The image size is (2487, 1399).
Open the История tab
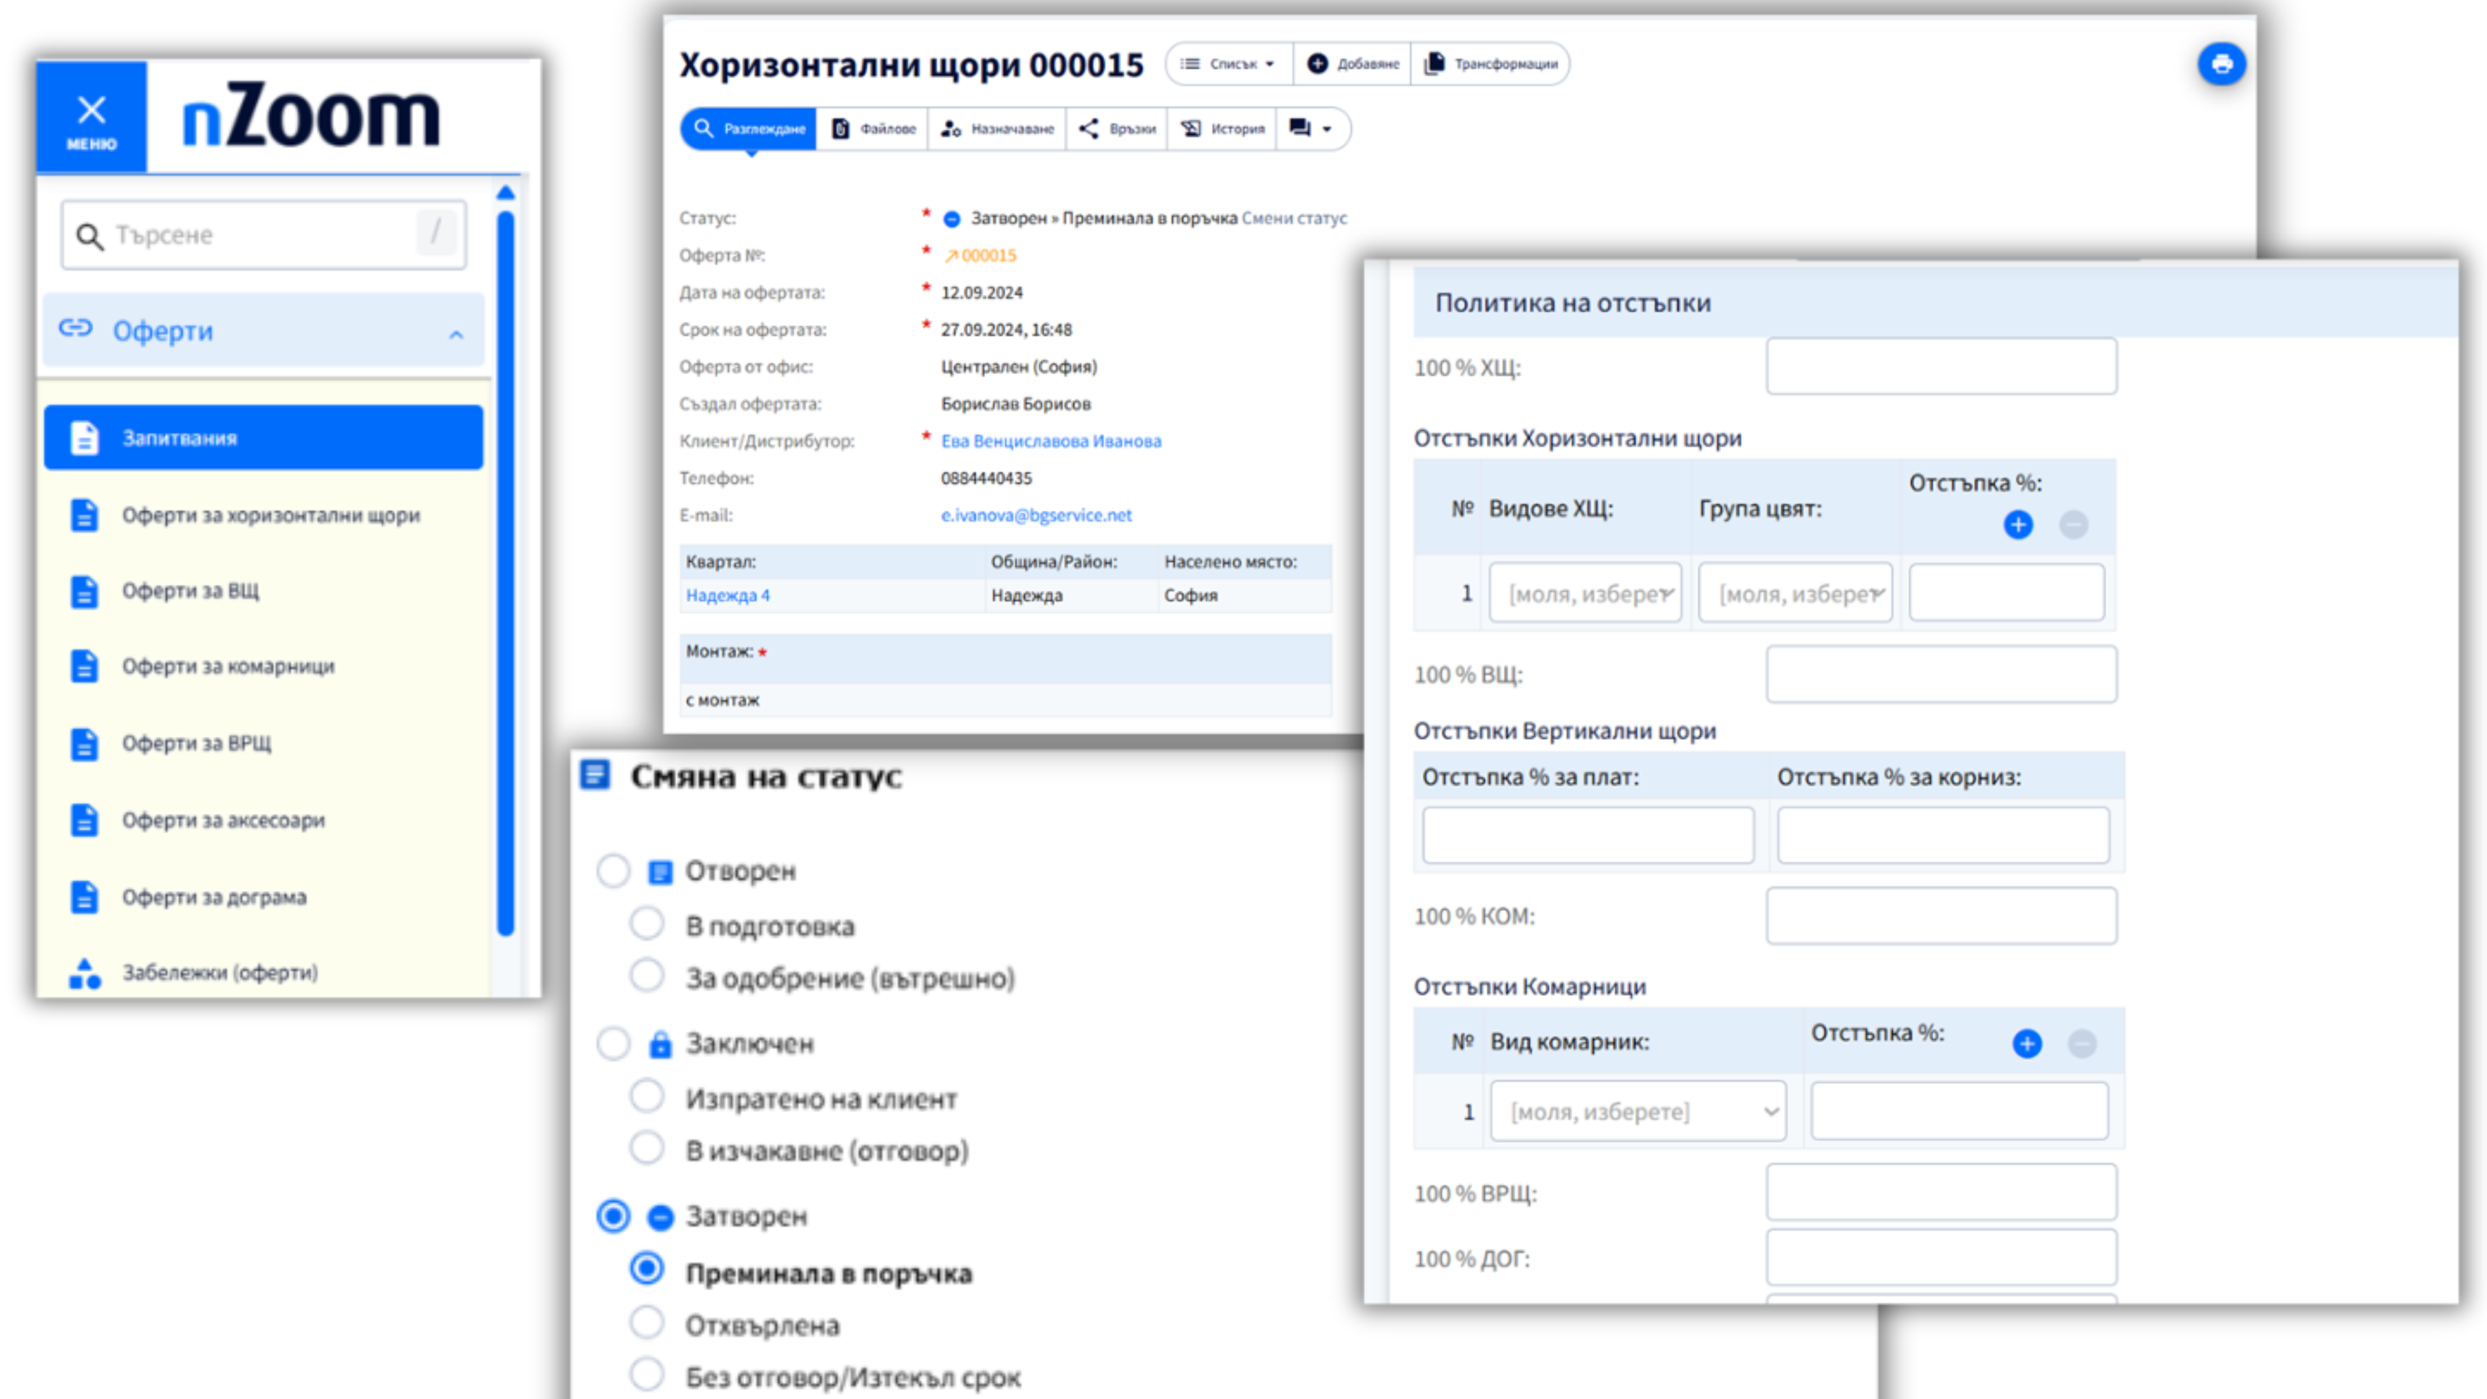click(1222, 129)
